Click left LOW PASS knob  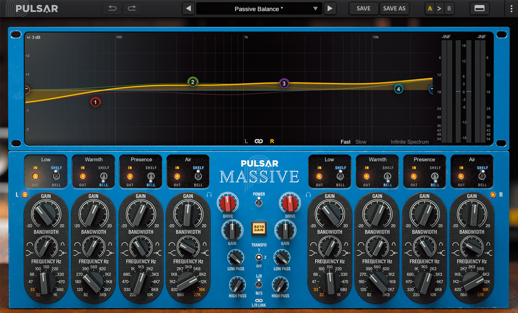coord(235,258)
